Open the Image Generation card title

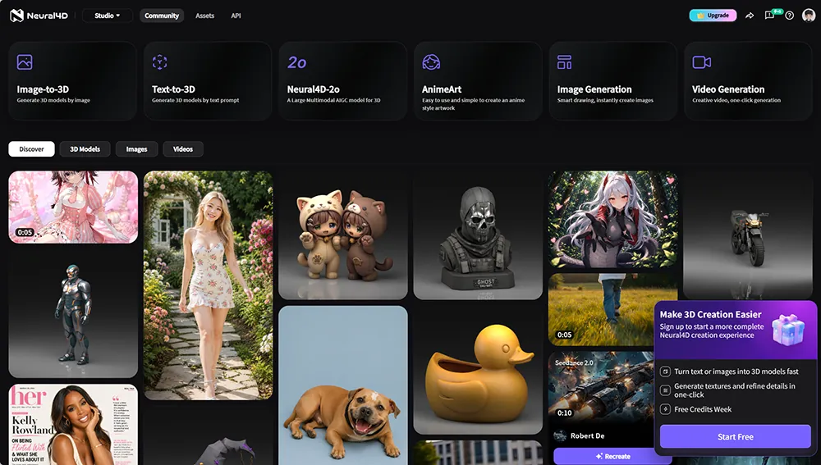tap(594, 89)
